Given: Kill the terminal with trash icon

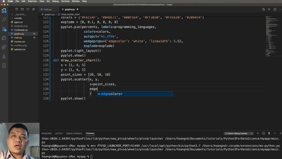Looking at the screenshot, I should 269,133.
